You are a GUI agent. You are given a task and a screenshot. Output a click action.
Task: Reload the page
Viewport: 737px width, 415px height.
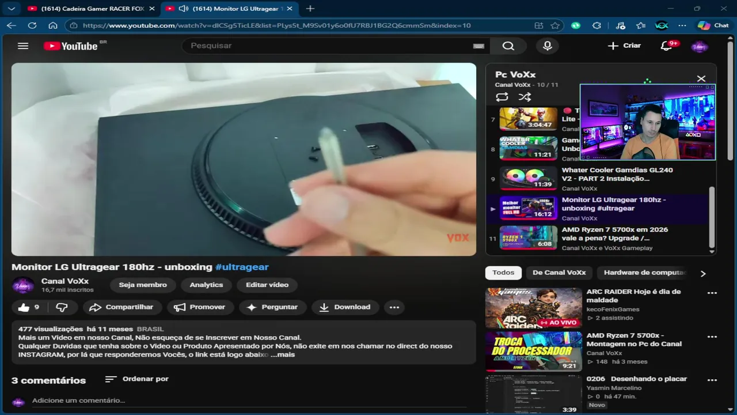pyautogui.click(x=32, y=25)
